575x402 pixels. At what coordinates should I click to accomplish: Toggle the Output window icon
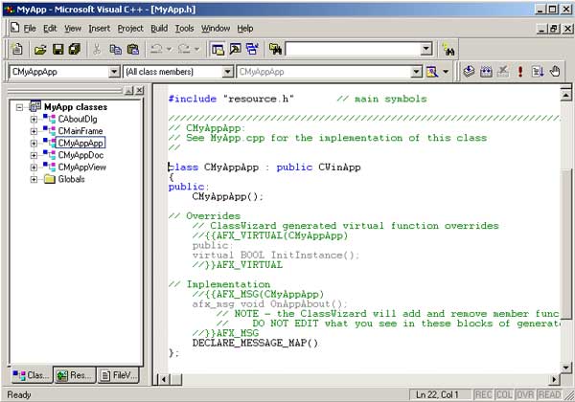click(x=235, y=49)
